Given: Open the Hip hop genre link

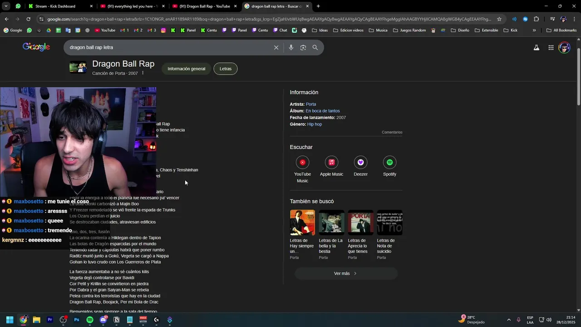Looking at the screenshot, I should click(x=315, y=124).
